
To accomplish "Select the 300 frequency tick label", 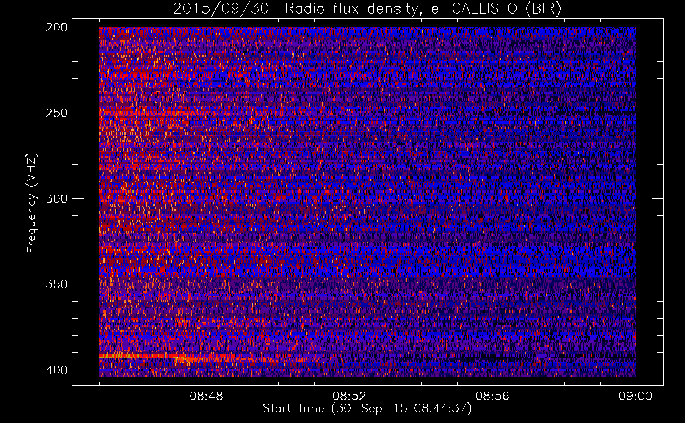I will click(x=56, y=198).
